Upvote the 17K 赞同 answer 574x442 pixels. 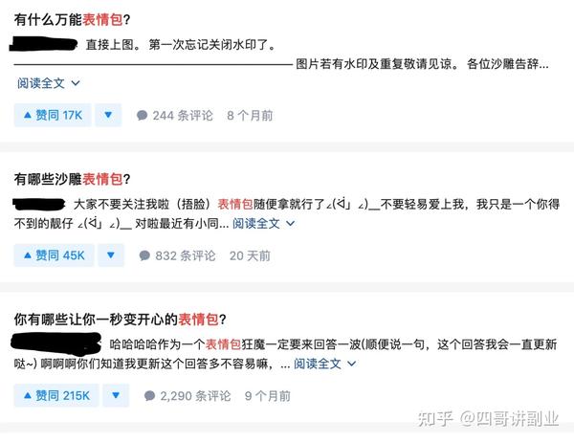click(x=53, y=116)
